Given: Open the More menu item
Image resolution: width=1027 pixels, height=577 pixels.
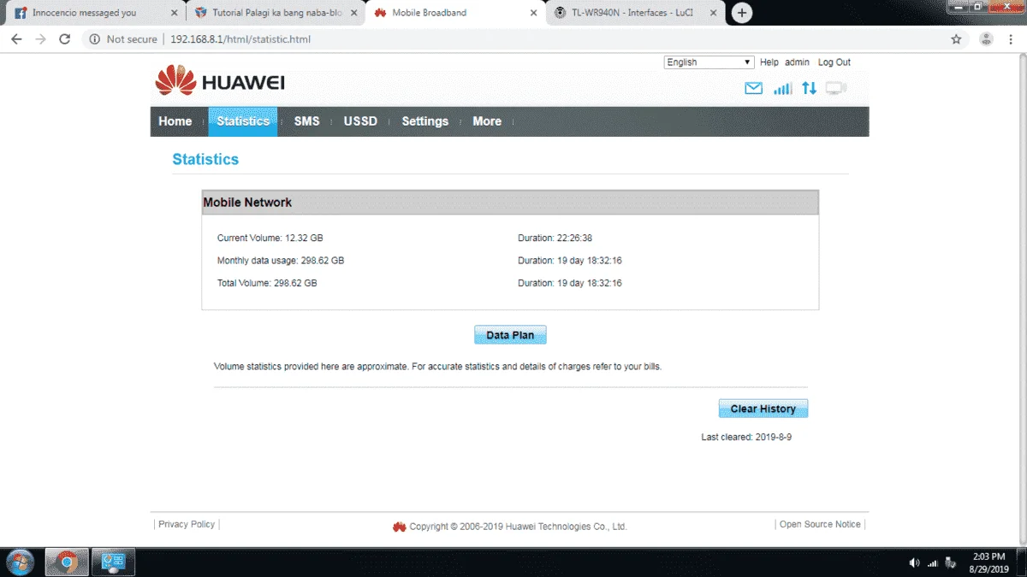Looking at the screenshot, I should pos(487,121).
